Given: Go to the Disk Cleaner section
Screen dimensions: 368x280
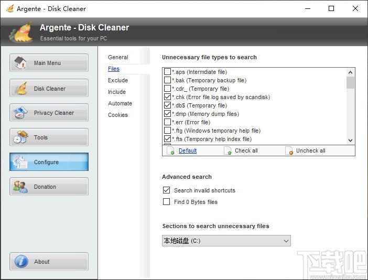Looking at the screenshot, I should click(x=49, y=88).
